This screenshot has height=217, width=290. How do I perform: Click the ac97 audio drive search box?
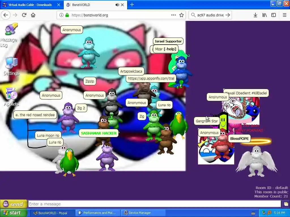(210, 15)
